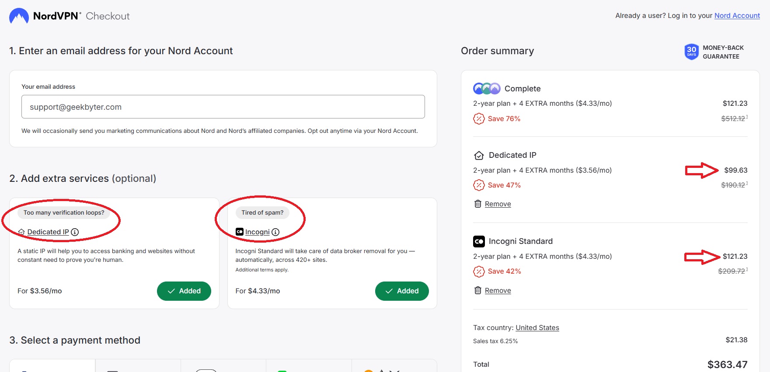Remove Incogni Standard from the order
The width and height of the screenshot is (770, 372).
[x=498, y=291]
